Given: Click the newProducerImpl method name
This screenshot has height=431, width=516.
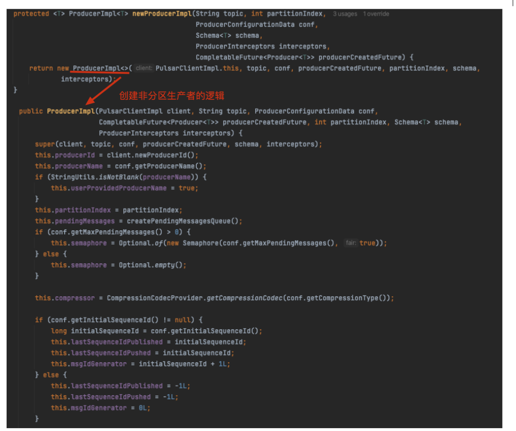Looking at the screenshot, I should click(x=162, y=14).
